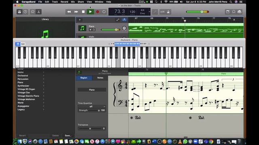Toggle track automation view button

point(118,20)
